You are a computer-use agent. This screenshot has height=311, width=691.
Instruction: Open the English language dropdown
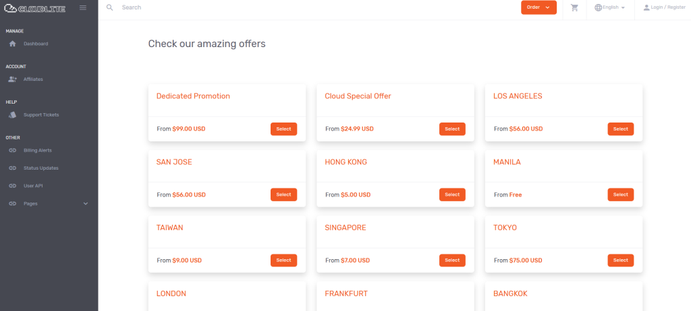[x=610, y=7]
